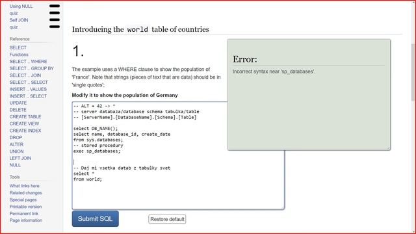The image size is (416, 234).
Task: Click the 'exec sp_databases;' line in editor
Action: tap(97, 151)
